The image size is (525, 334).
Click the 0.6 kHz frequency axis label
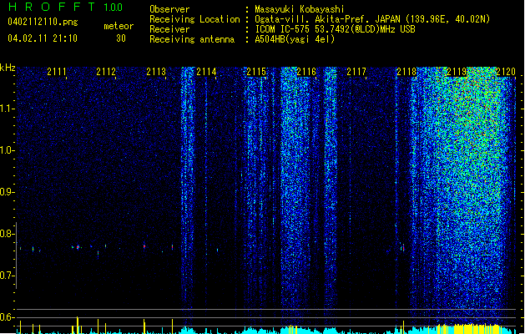point(7,317)
